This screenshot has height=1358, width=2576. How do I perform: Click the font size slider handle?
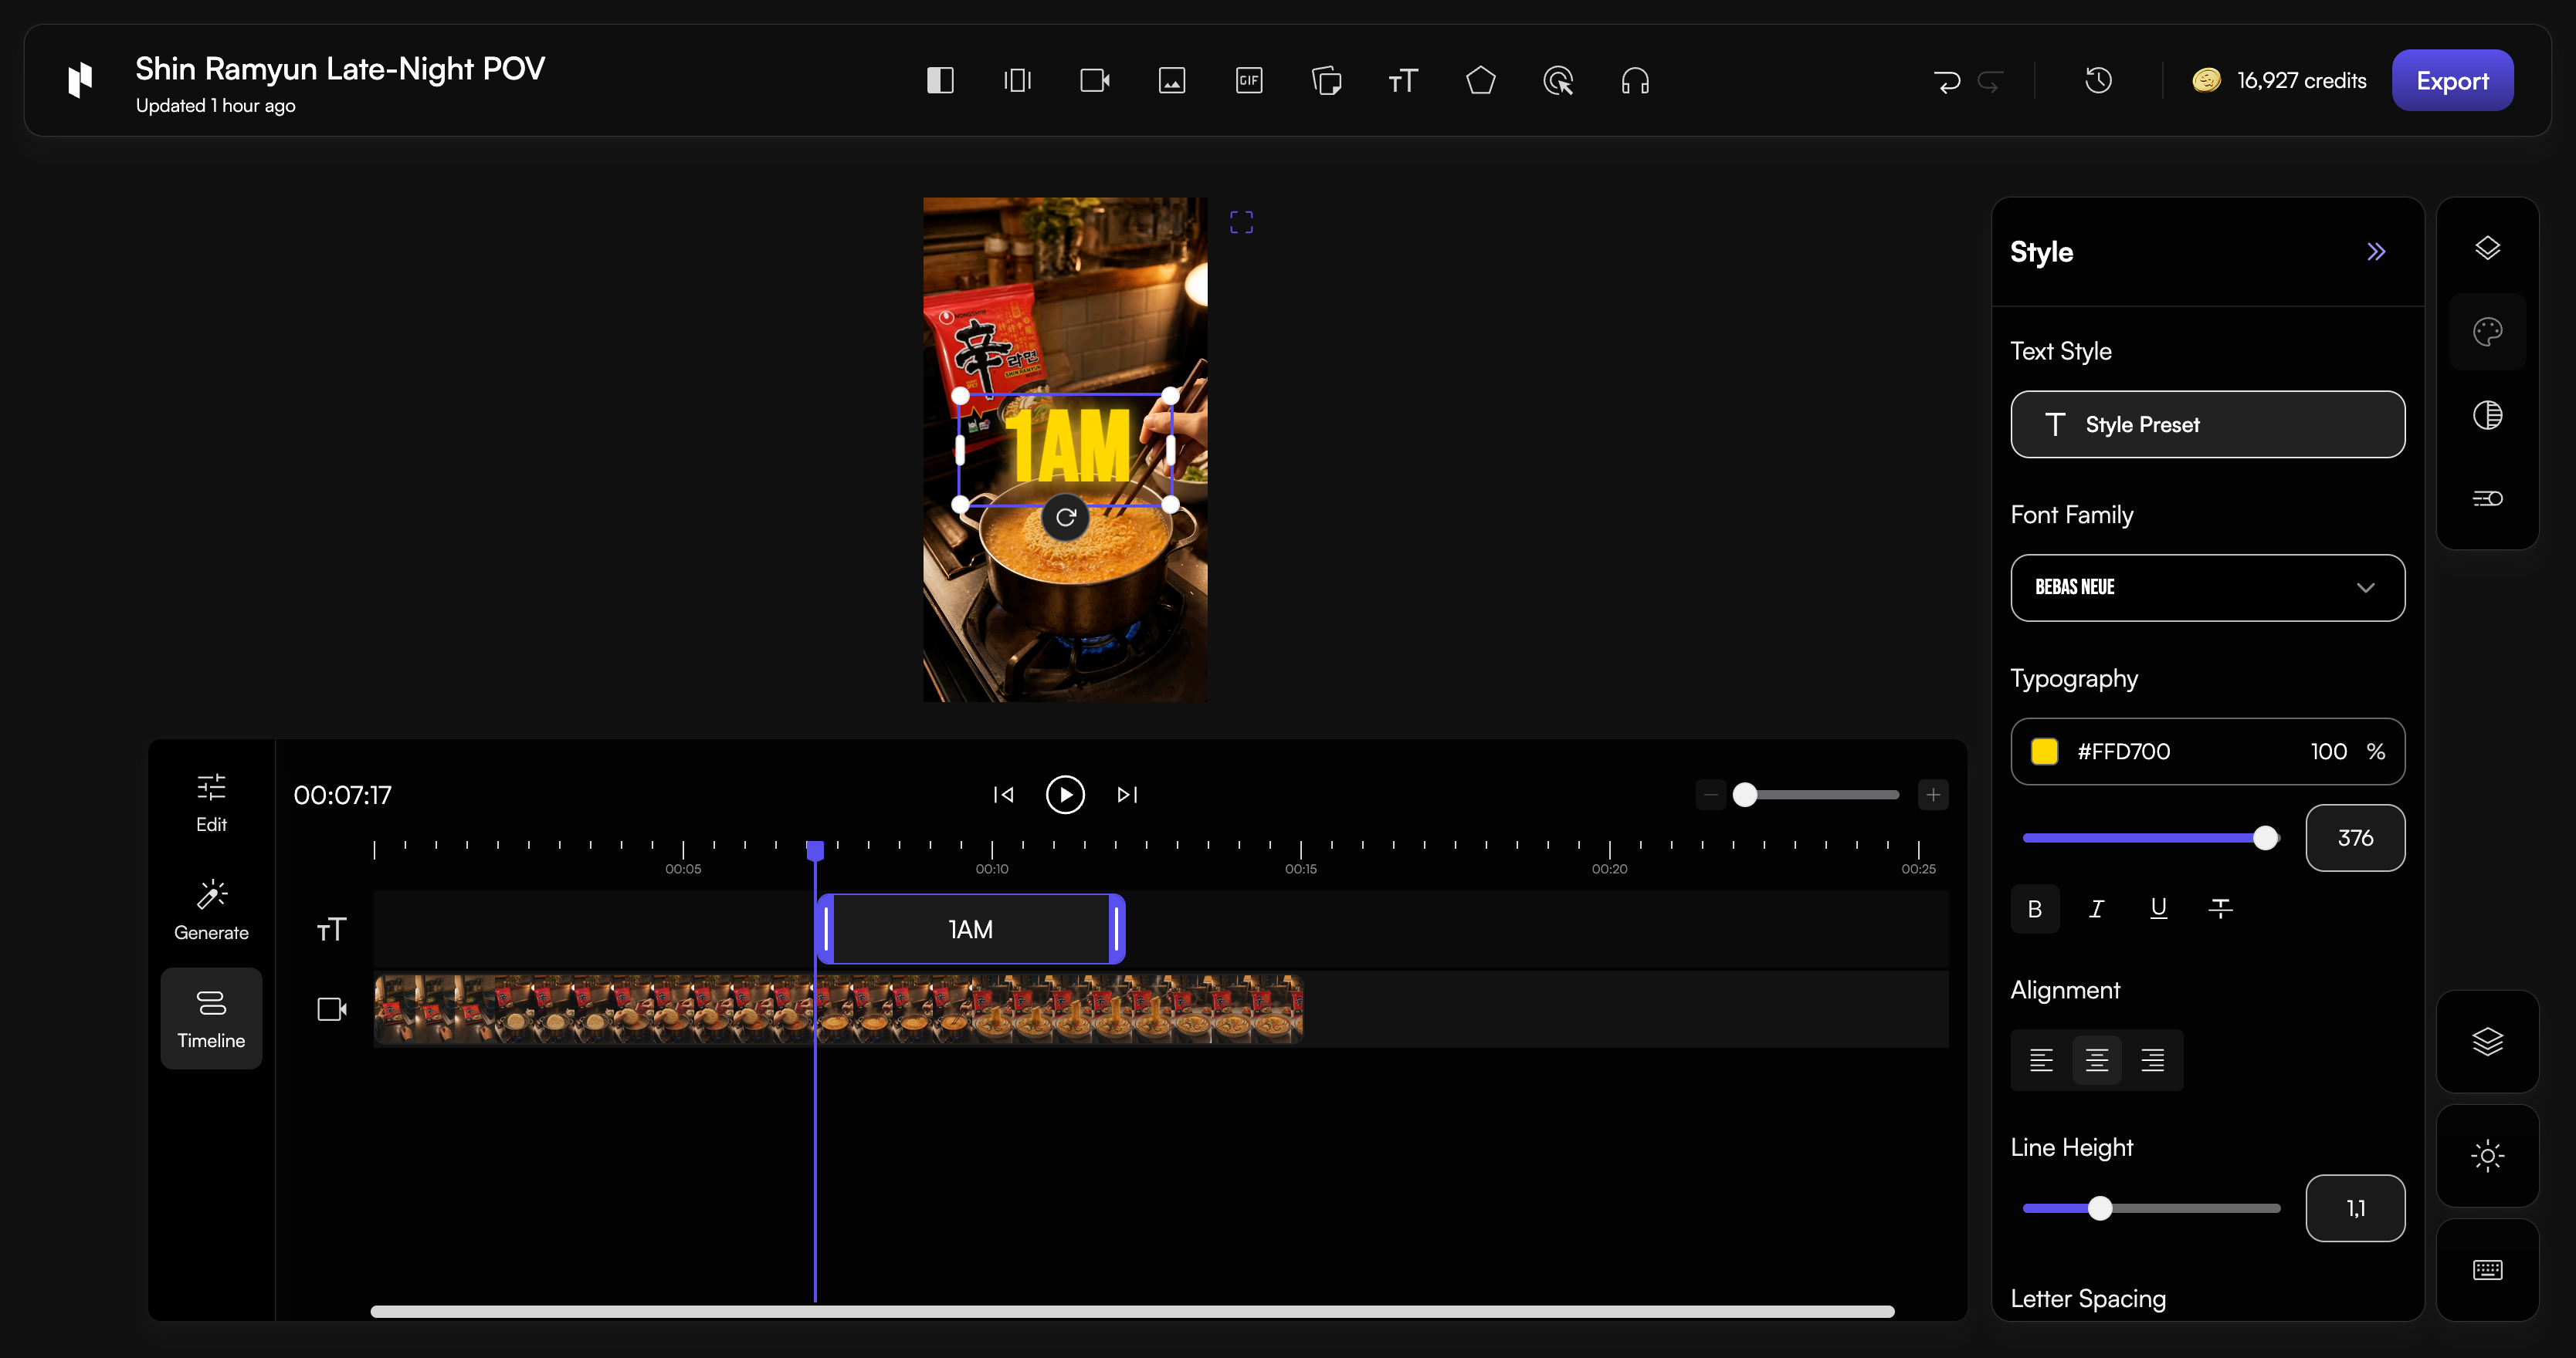(2265, 839)
